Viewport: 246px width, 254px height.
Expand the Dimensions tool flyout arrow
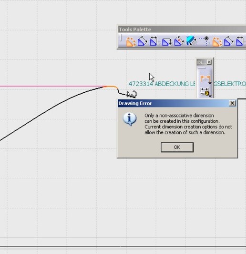[x=210, y=83]
